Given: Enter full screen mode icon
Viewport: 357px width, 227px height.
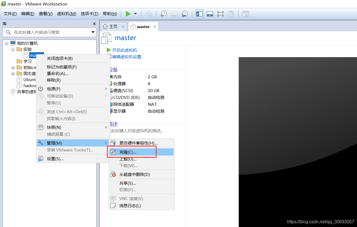Looking at the screenshot, I should click(220, 14).
